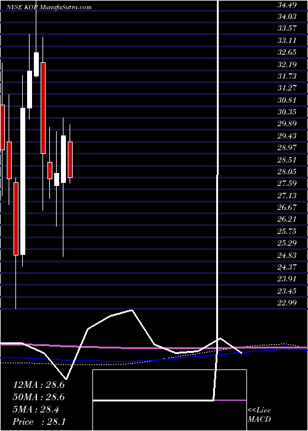Click the 28.97 price axis label
This screenshot has width=308, height=431.
tap(287, 148)
